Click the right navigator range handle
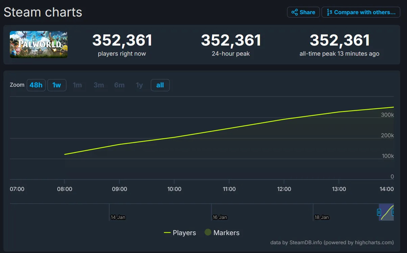Screen dimensions: 407x253 pyautogui.click(x=393, y=212)
